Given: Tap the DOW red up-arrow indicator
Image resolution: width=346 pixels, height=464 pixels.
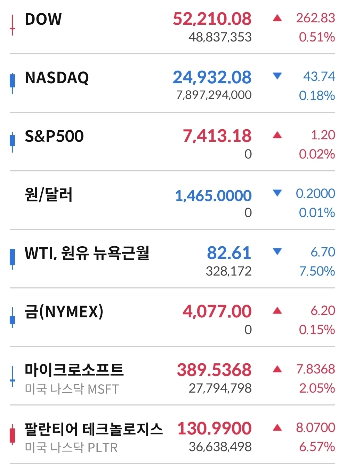Looking at the screenshot, I should [277, 18].
